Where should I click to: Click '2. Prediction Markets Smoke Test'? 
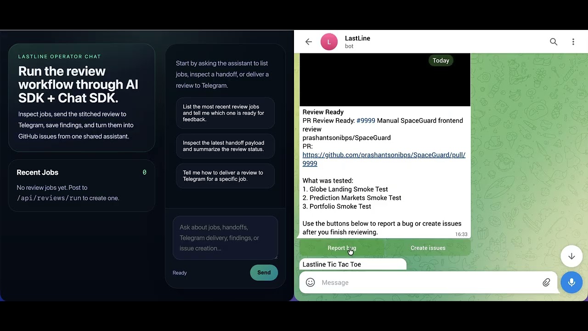tap(352, 198)
